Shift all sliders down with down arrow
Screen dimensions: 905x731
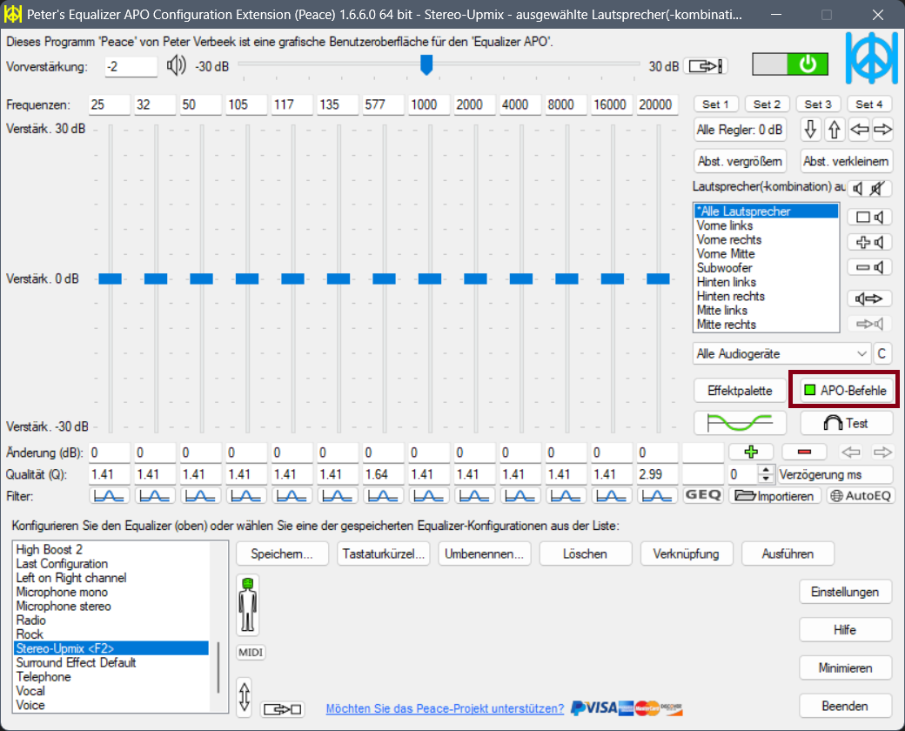(810, 130)
